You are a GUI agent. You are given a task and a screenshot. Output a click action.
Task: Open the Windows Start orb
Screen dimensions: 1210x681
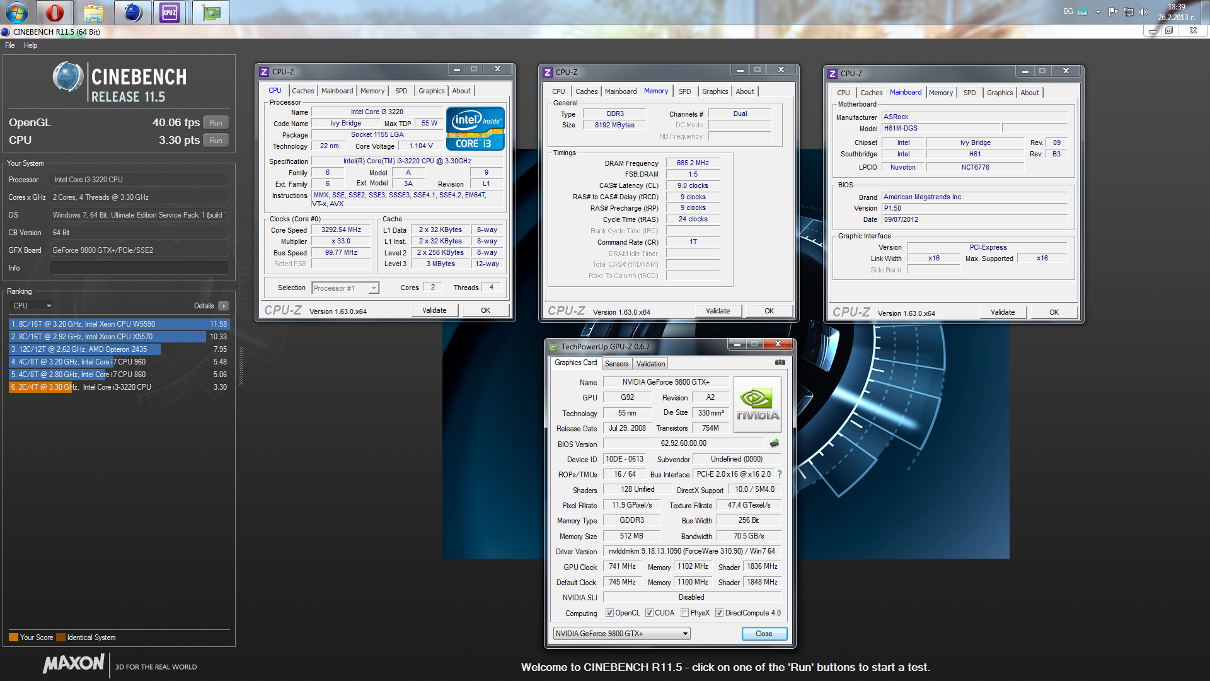coord(16,12)
